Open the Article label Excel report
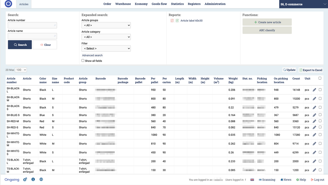The height and width of the screenshot is (185, 328). pyautogui.click(x=177, y=20)
